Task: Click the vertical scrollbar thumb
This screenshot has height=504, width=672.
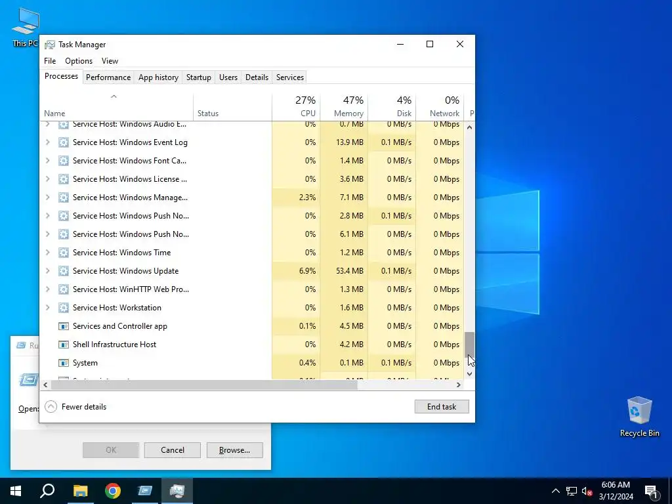Action: 470,344
